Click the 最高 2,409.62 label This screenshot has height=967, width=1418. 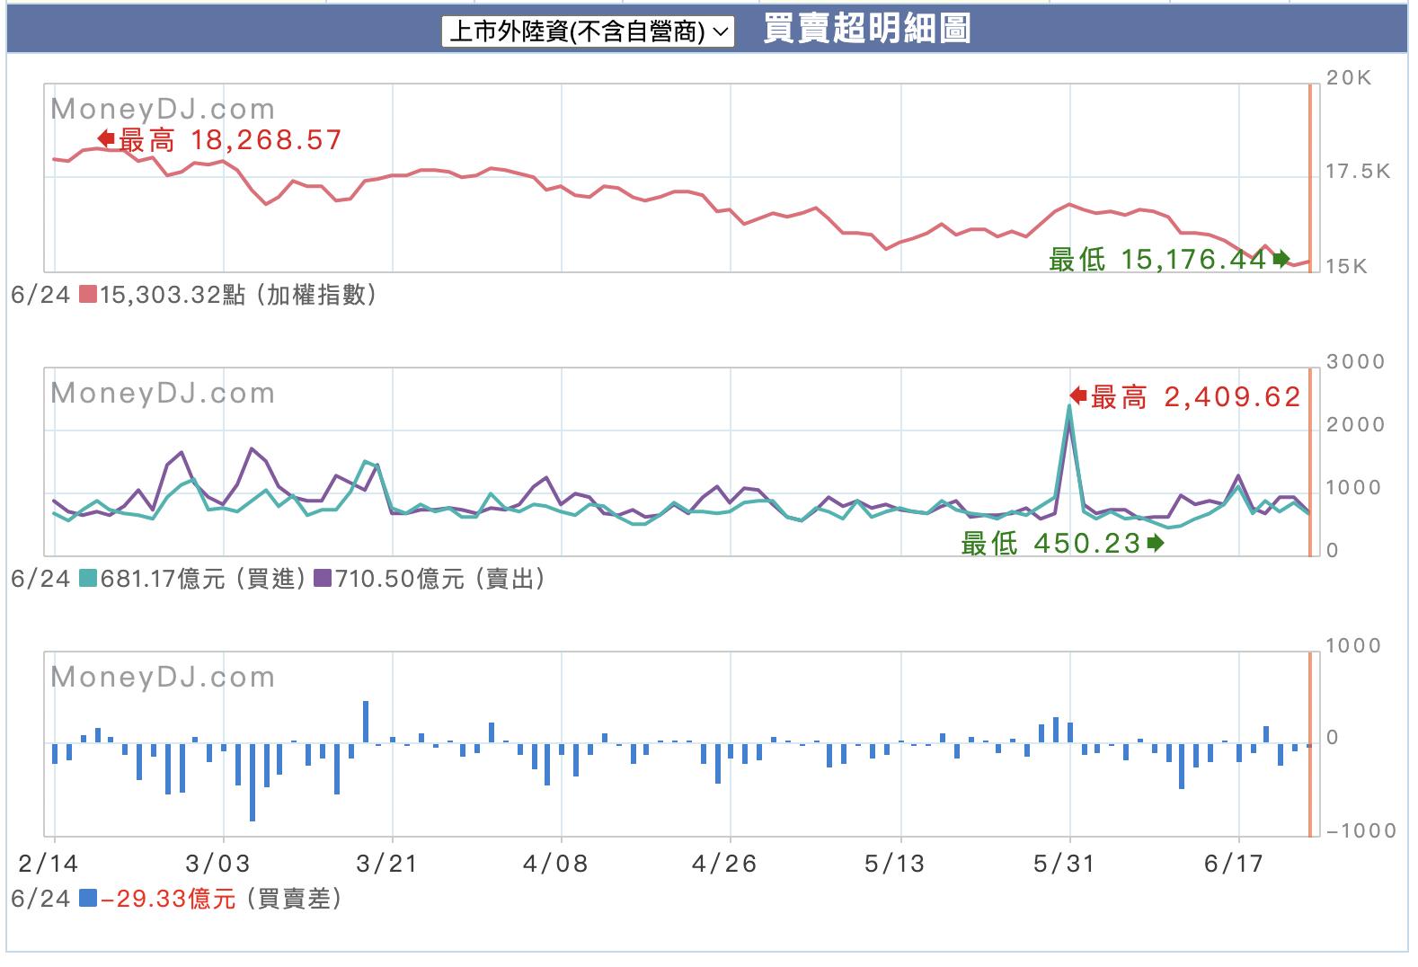1196,396
